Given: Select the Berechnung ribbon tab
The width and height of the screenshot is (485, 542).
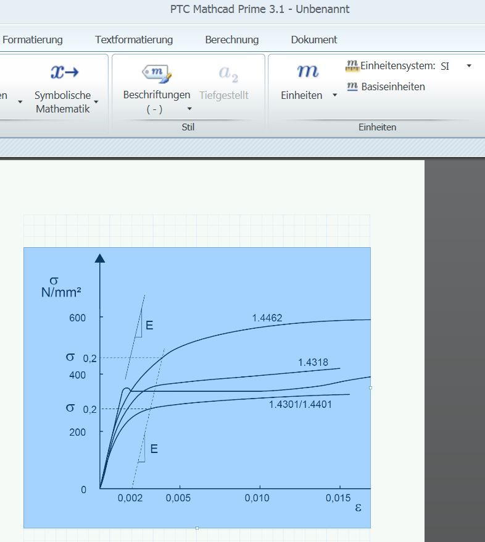Looking at the screenshot, I should [232, 40].
